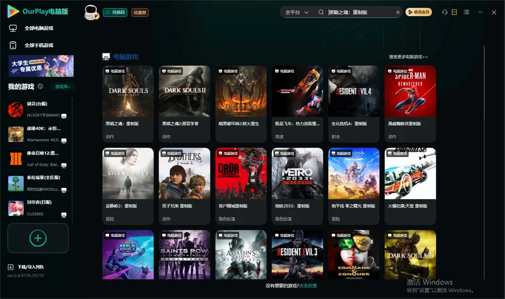
Task: Open the 黑暗之魂2:原罪学者 game card
Action: 184,104
